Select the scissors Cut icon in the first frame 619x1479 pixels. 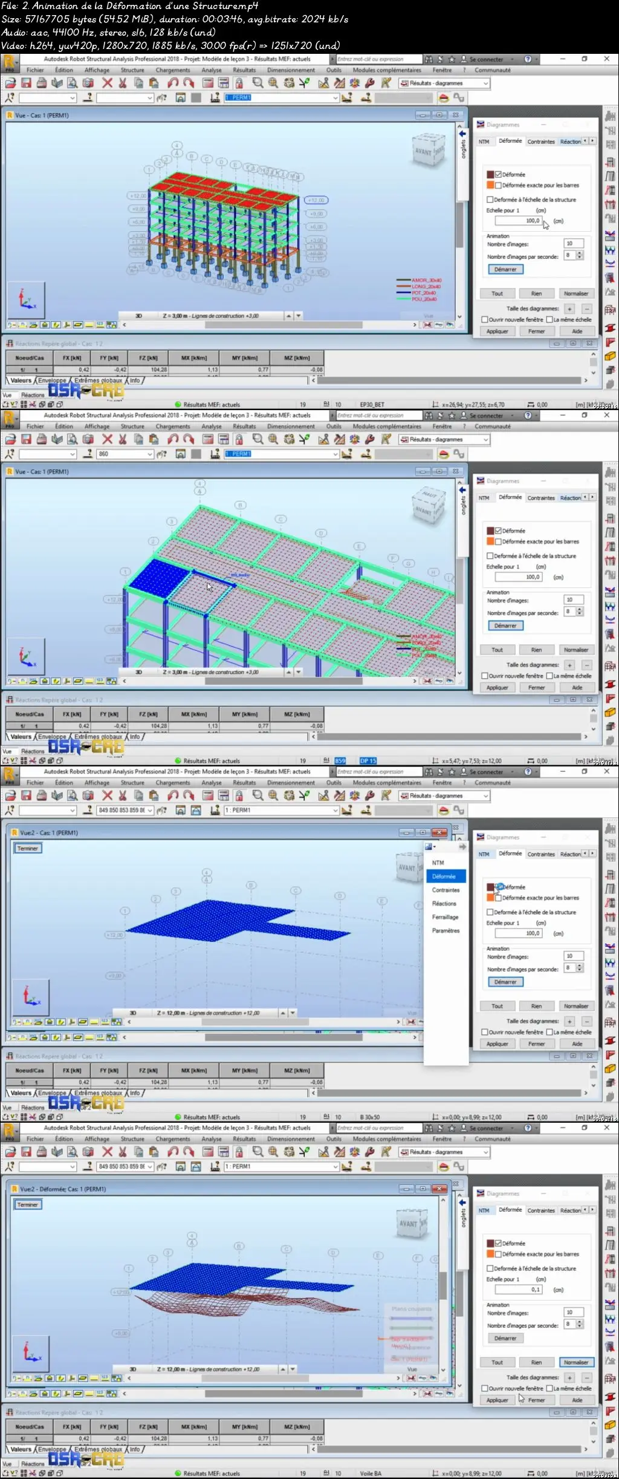[x=123, y=83]
